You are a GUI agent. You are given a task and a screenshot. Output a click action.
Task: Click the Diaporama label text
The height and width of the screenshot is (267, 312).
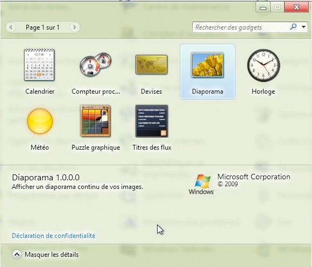tap(208, 92)
